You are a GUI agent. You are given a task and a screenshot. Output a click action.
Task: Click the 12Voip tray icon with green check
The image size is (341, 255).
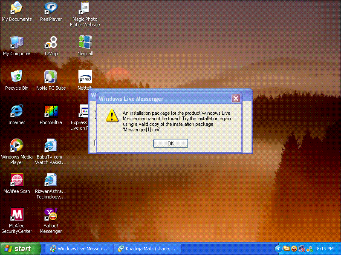click(x=310, y=249)
